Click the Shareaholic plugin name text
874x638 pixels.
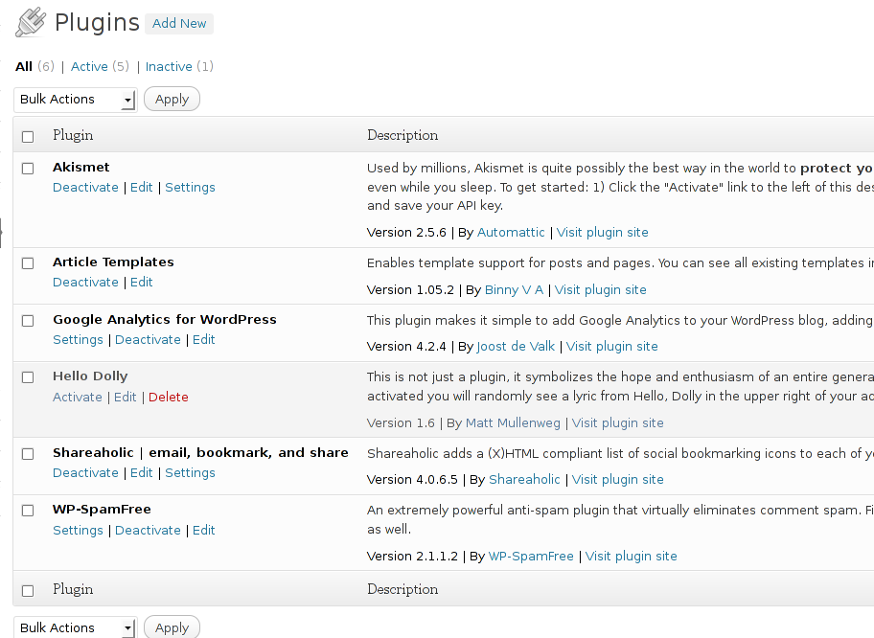tap(200, 453)
